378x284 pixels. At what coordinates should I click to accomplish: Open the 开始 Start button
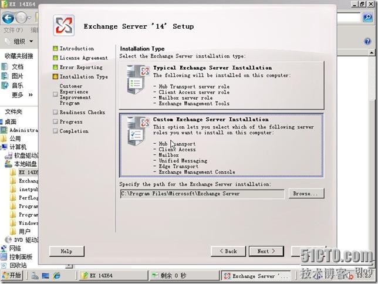click(x=12, y=275)
